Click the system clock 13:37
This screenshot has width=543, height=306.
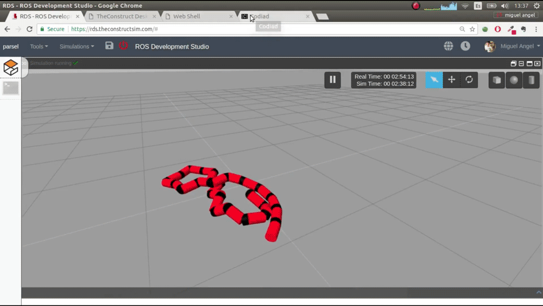[x=521, y=6]
